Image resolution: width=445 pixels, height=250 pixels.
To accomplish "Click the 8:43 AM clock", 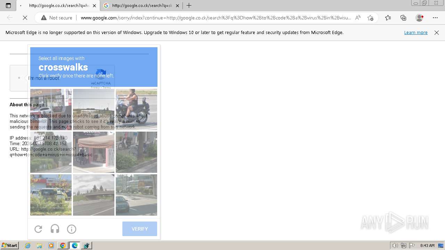I will coord(427,245).
